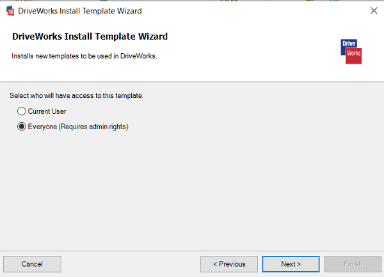Viewport: 384px width, 277px height.
Task: Cancel the template install wizard
Action: [x=32, y=264]
